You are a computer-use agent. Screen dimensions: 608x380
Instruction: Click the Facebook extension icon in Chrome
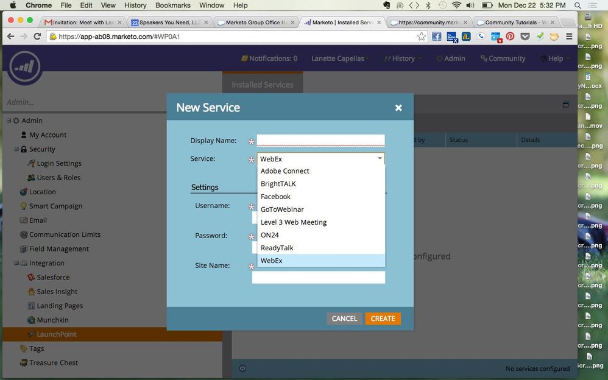pos(437,37)
